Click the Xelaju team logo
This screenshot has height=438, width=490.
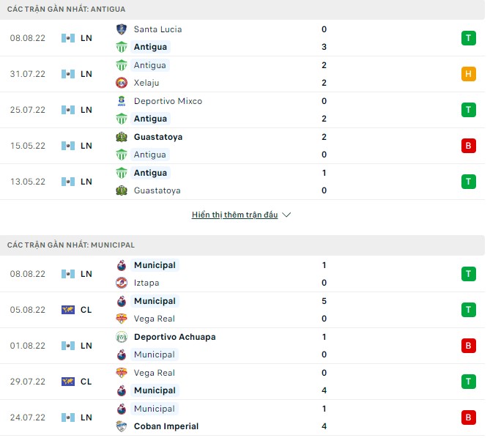pyautogui.click(x=122, y=83)
